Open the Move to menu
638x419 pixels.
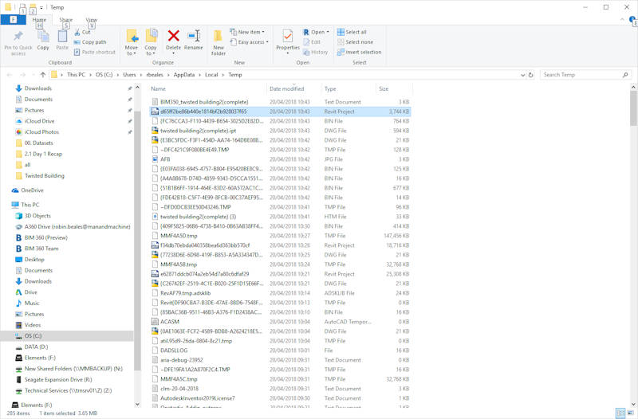point(132,42)
